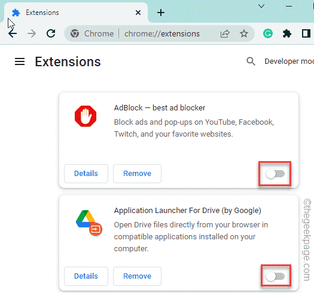The height and width of the screenshot is (293, 314).
Task: Open the Extensions puzzle menu in toolbar
Action: click(x=287, y=33)
